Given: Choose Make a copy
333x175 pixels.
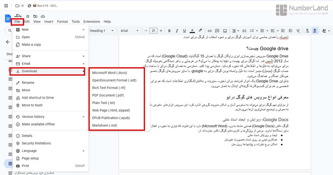Looking at the screenshot, I should pyautogui.click(x=50, y=45).
